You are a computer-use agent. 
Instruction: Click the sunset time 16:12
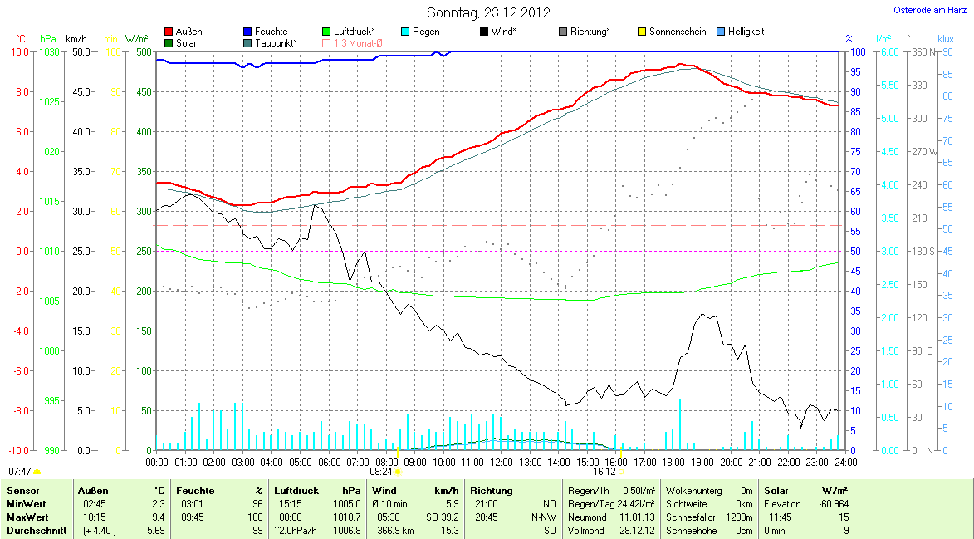(604, 472)
